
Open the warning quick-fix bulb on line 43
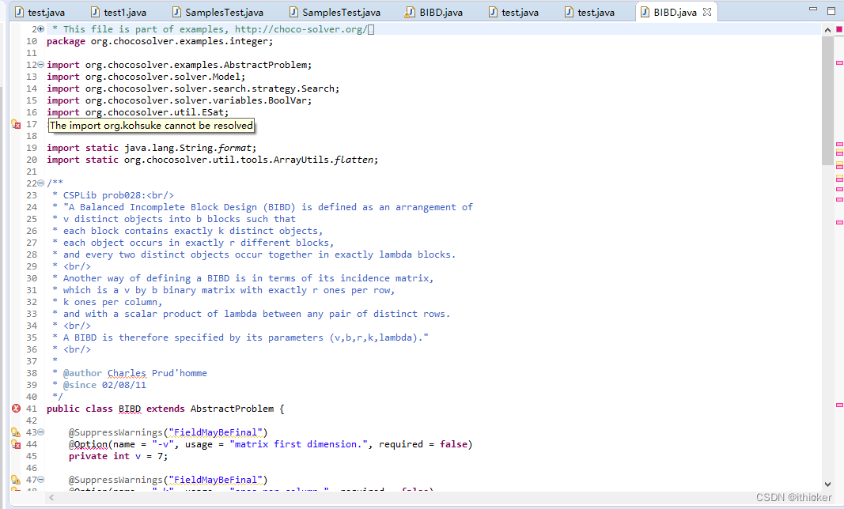click(x=16, y=432)
